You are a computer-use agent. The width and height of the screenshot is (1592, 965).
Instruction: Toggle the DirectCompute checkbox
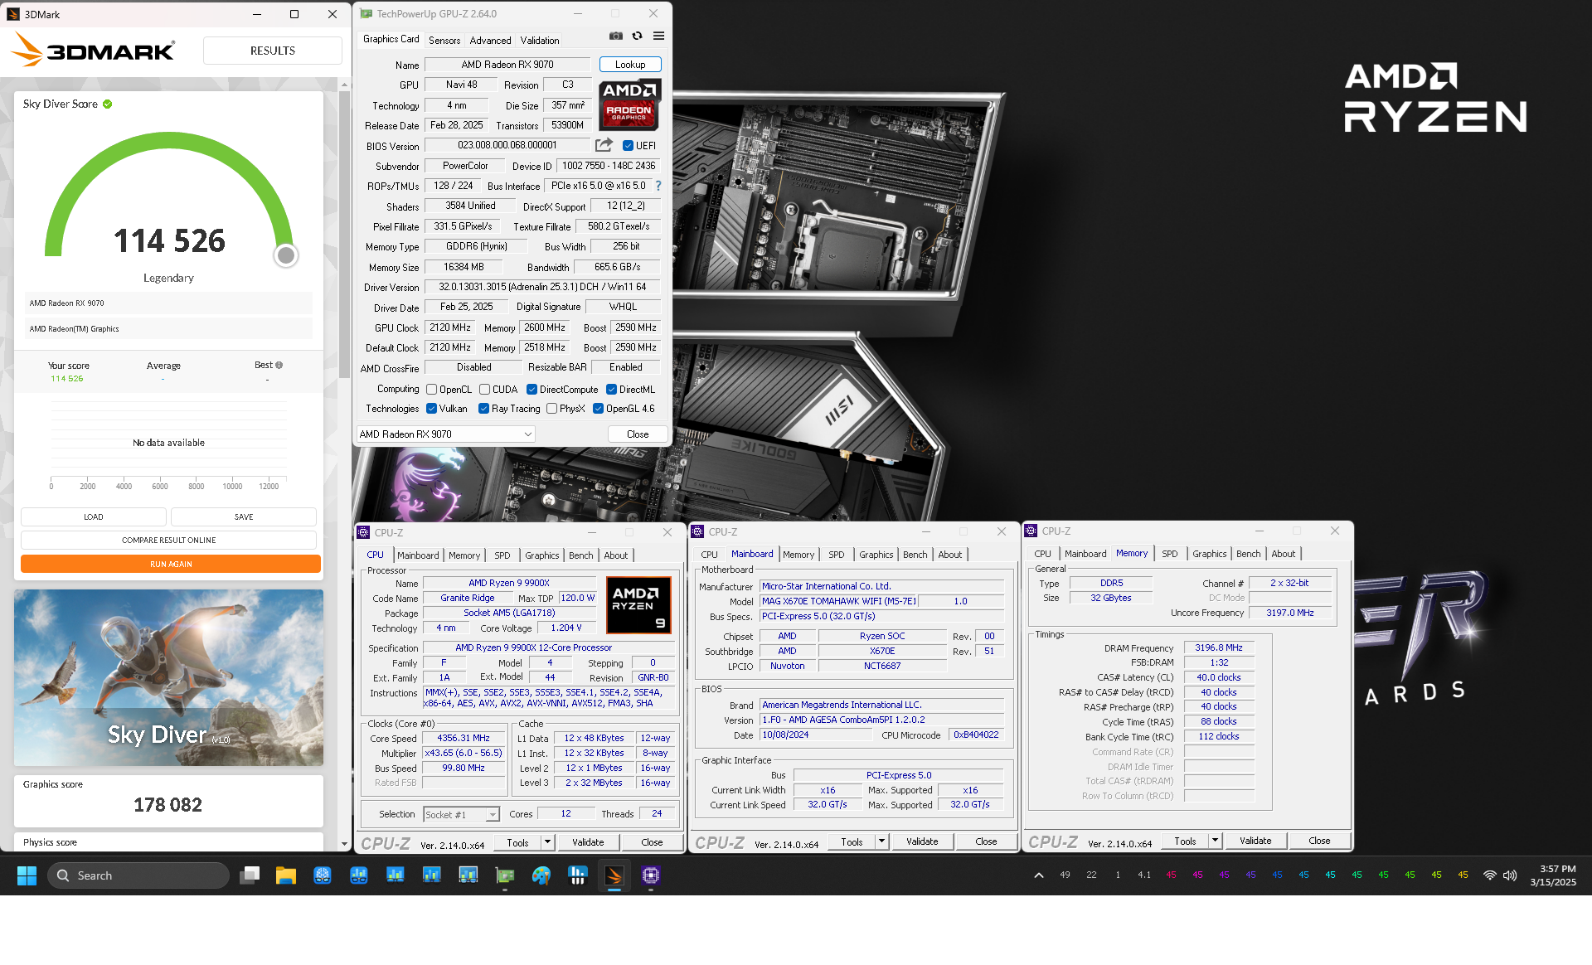pos(531,390)
